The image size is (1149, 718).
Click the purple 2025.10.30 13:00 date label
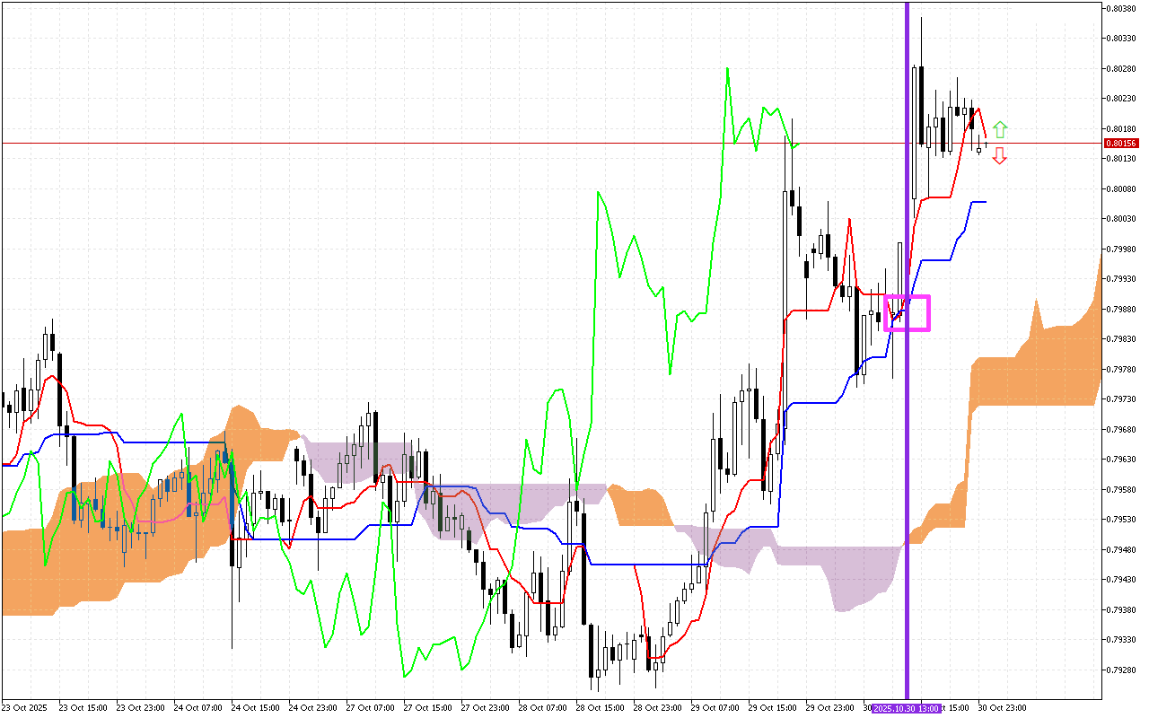(907, 708)
